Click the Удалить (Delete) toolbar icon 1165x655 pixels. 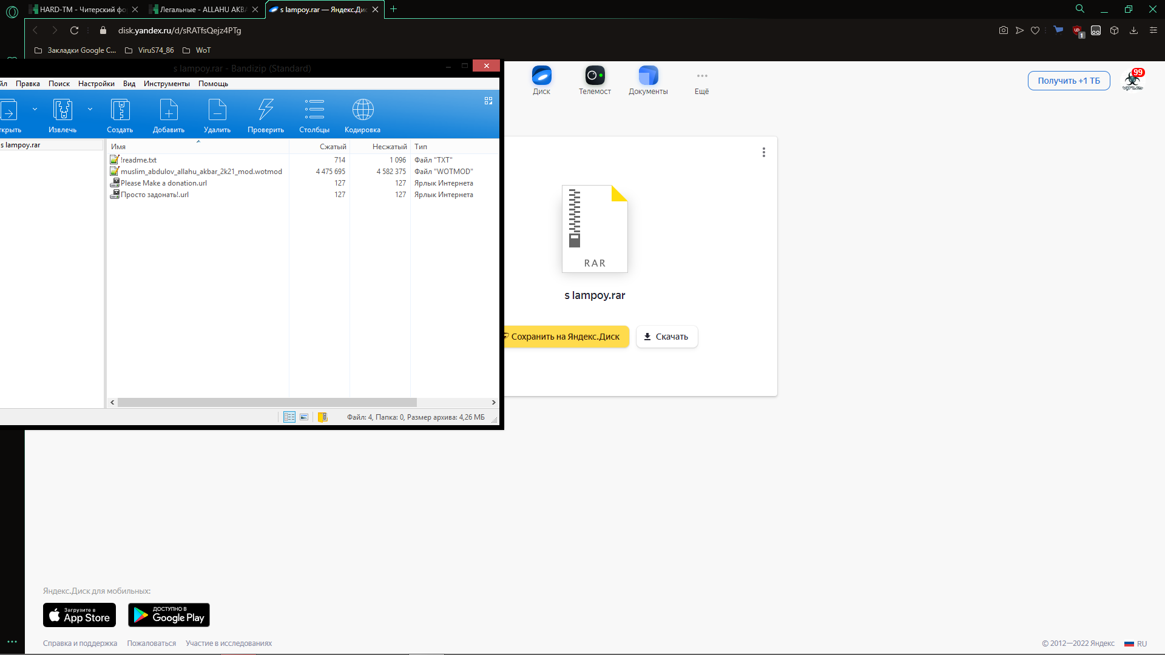coord(217,110)
